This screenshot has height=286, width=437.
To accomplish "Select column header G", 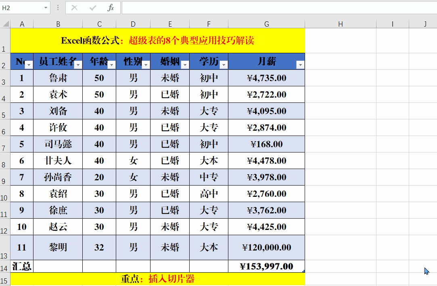I will [266, 24].
